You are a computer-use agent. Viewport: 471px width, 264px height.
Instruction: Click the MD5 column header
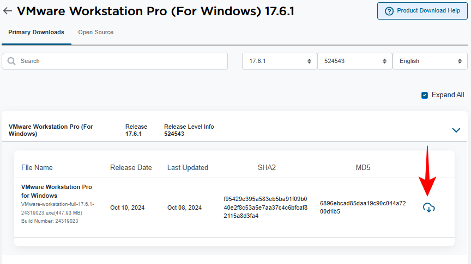tap(363, 167)
